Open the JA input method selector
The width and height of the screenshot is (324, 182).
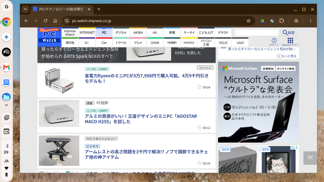point(6,161)
